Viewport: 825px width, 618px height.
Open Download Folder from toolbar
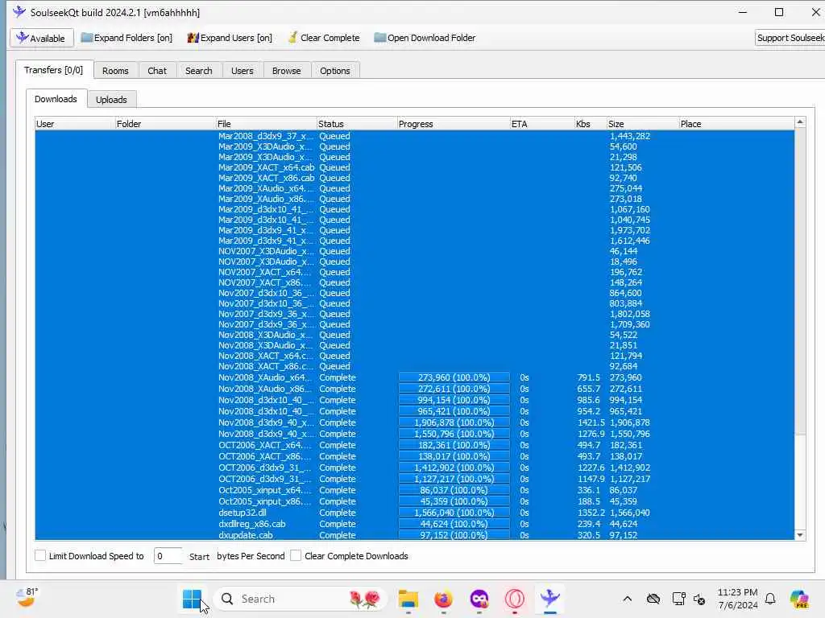(x=425, y=38)
